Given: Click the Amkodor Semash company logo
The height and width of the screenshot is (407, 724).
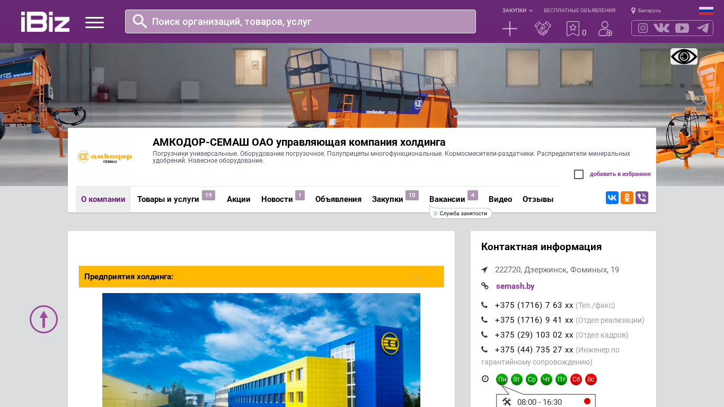Looking at the screenshot, I should coord(105,157).
